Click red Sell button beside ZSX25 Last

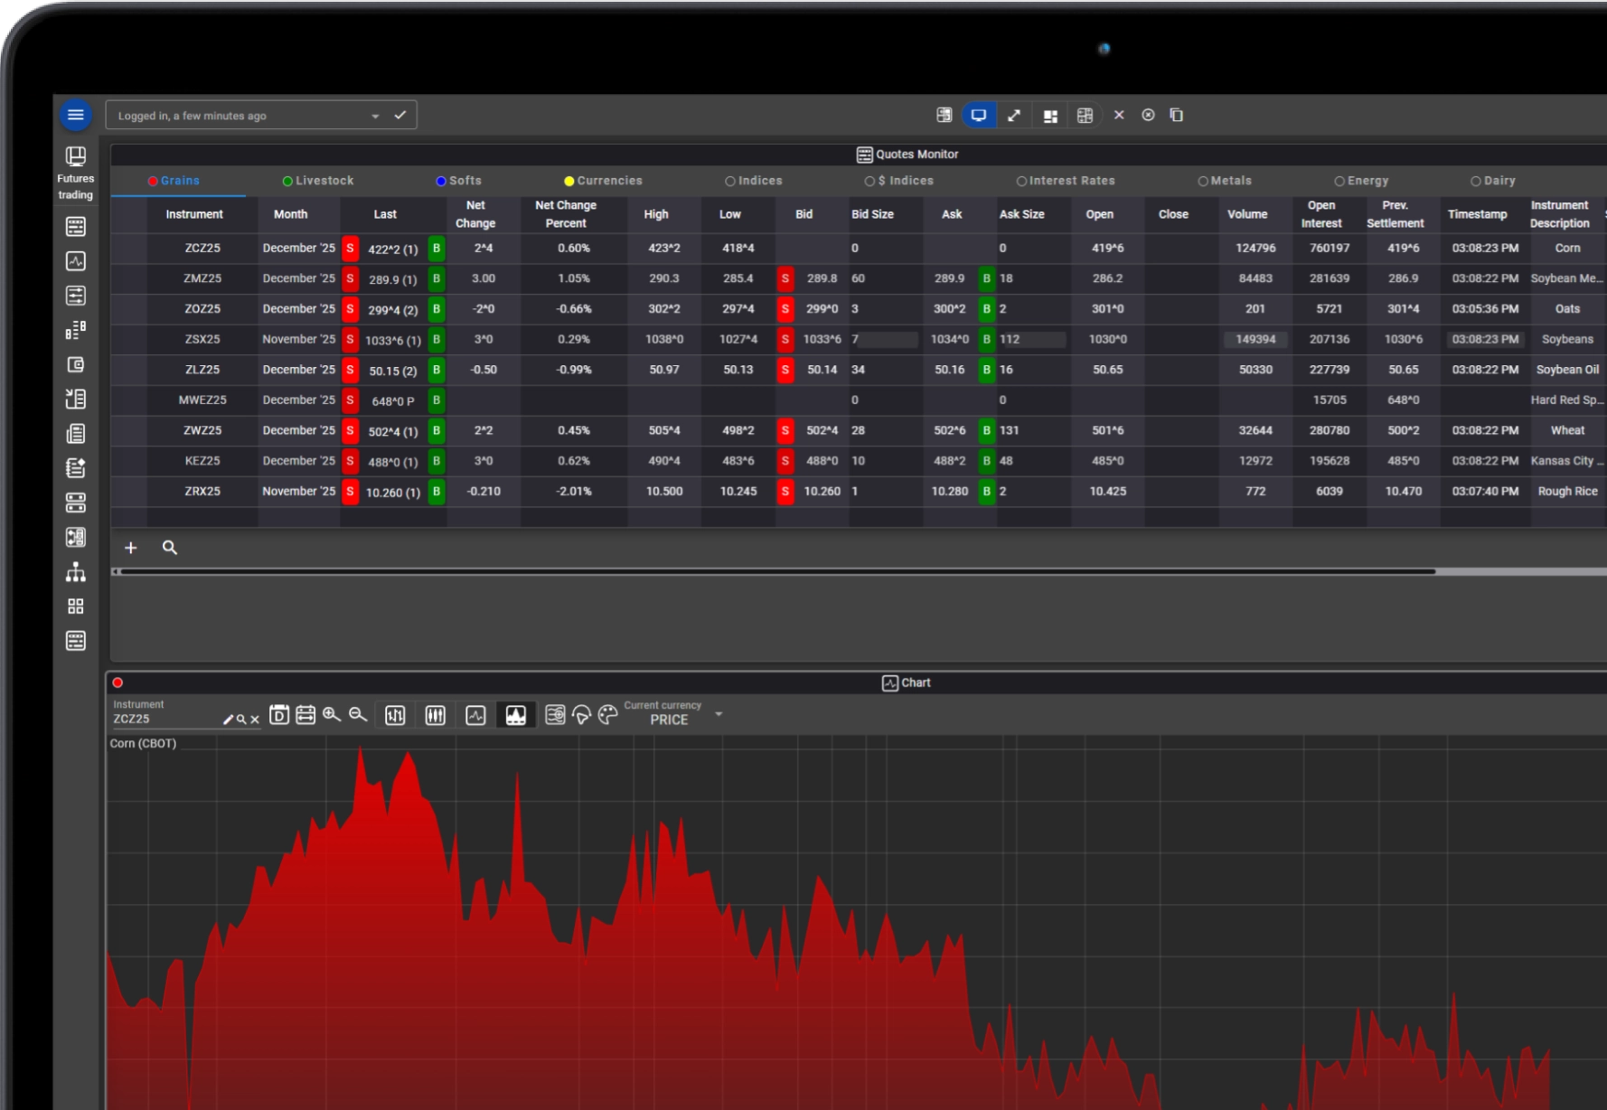pyautogui.click(x=350, y=340)
